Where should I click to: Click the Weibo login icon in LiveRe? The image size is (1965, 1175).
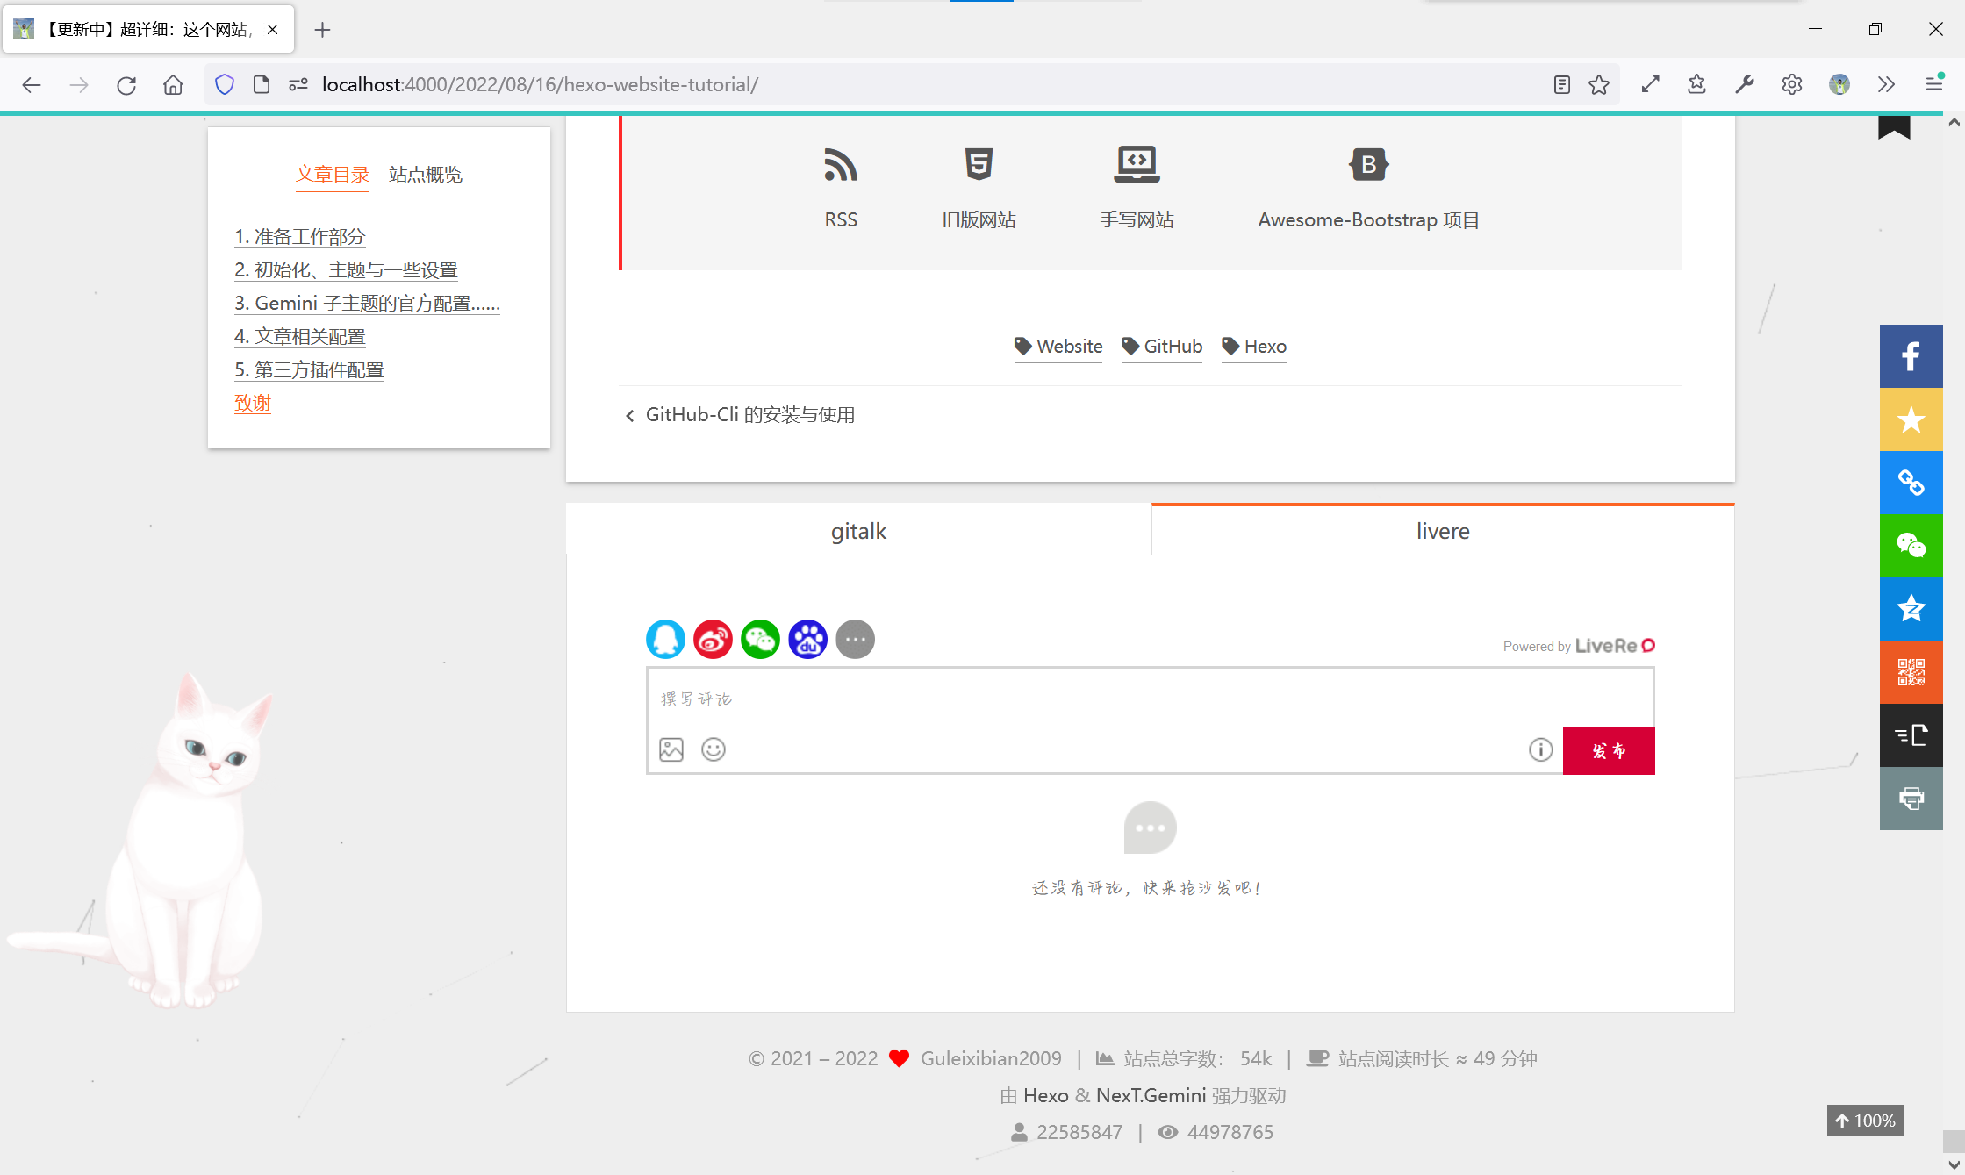click(713, 639)
